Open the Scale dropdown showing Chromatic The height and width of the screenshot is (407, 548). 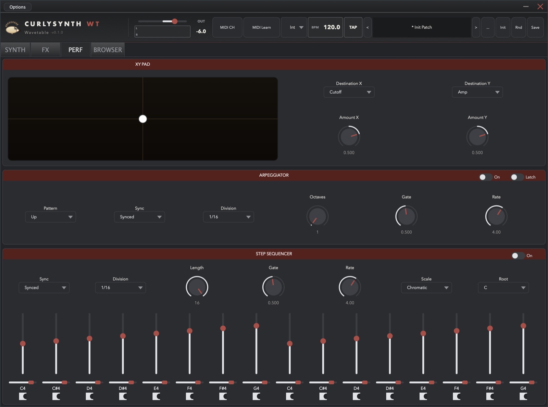coord(426,288)
